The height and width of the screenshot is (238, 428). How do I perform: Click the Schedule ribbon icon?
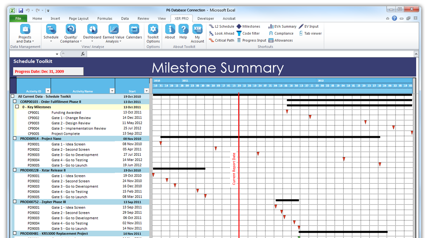click(x=51, y=29)
